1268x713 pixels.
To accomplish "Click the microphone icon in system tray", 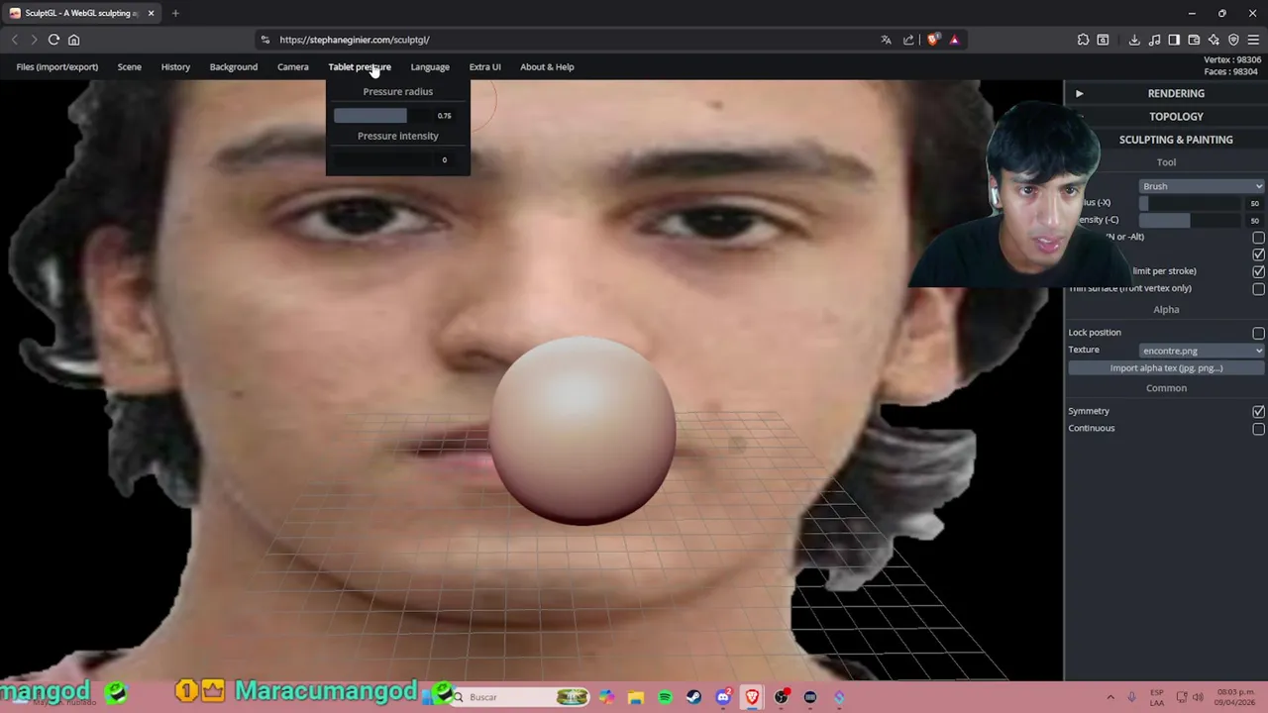I will pos(1132,697).
